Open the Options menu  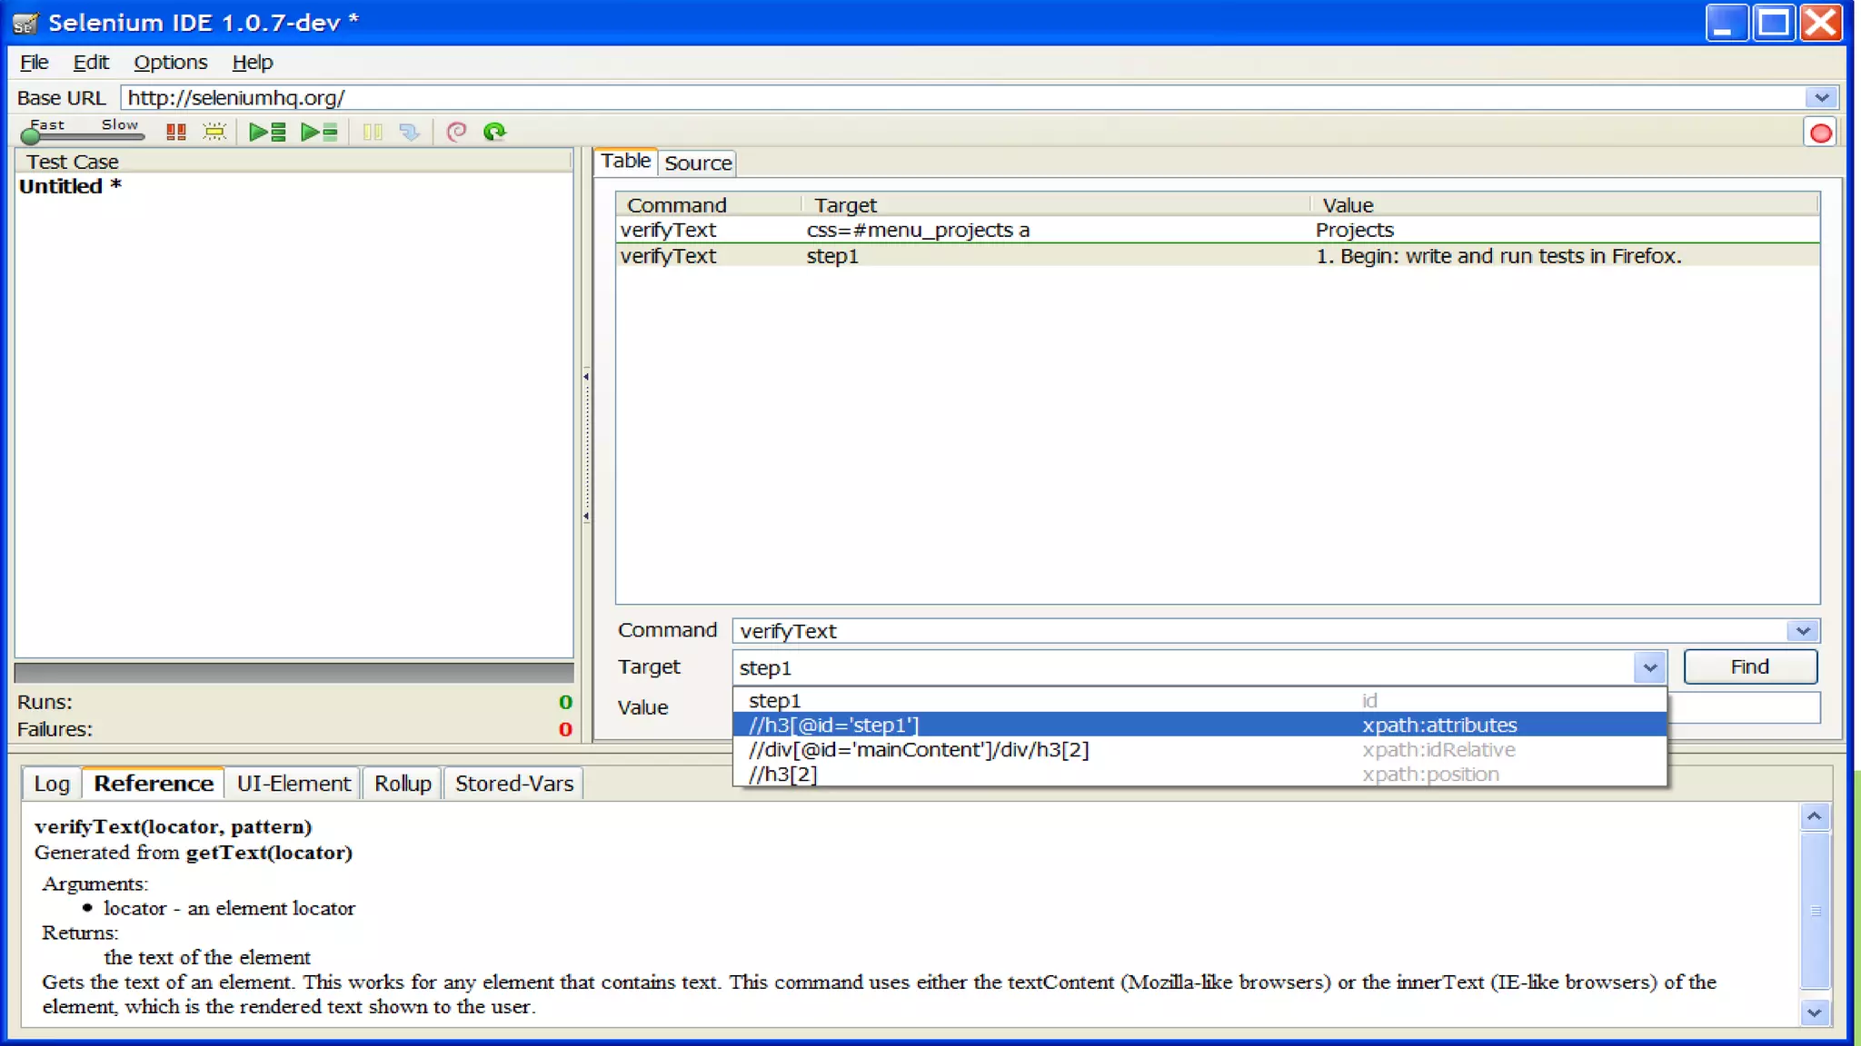[170, 63]
